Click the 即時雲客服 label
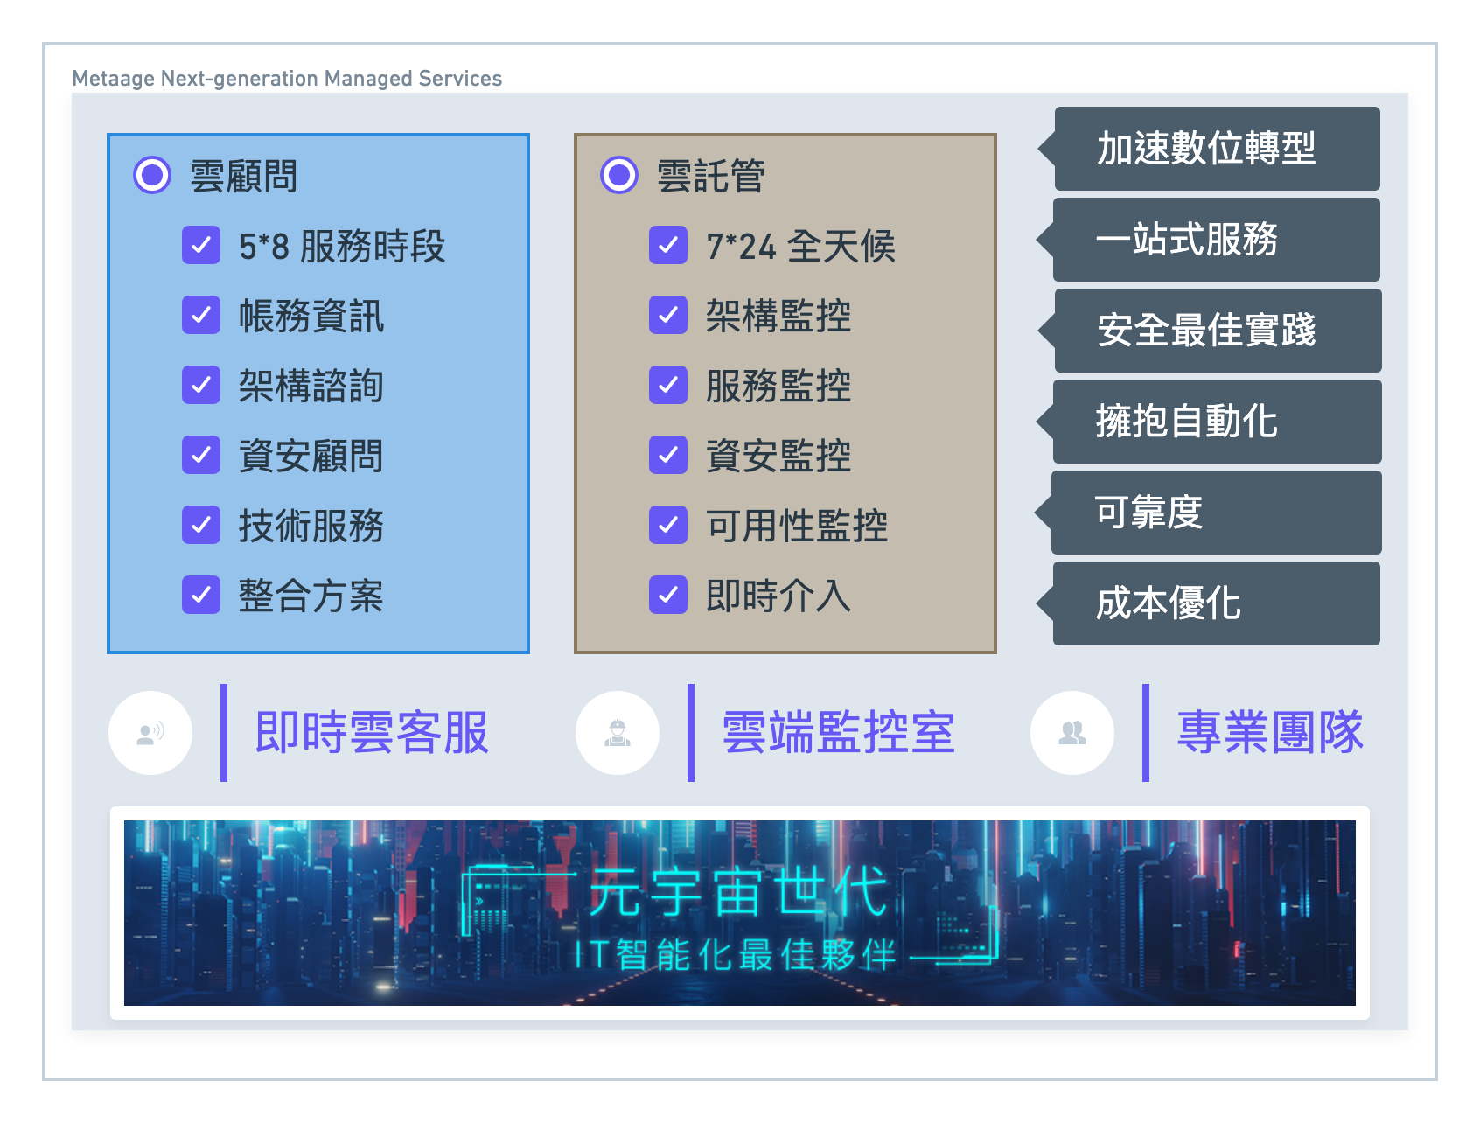This screenshot has height=1123, width=1480. pos(372,730)
